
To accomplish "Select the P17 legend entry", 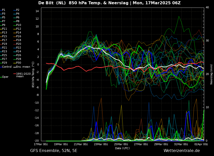I will click(x=4, y=40).
